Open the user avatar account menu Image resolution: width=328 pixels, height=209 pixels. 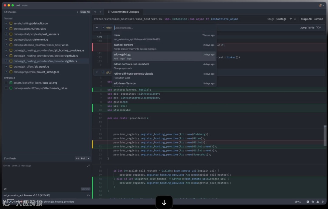[320, 5]
